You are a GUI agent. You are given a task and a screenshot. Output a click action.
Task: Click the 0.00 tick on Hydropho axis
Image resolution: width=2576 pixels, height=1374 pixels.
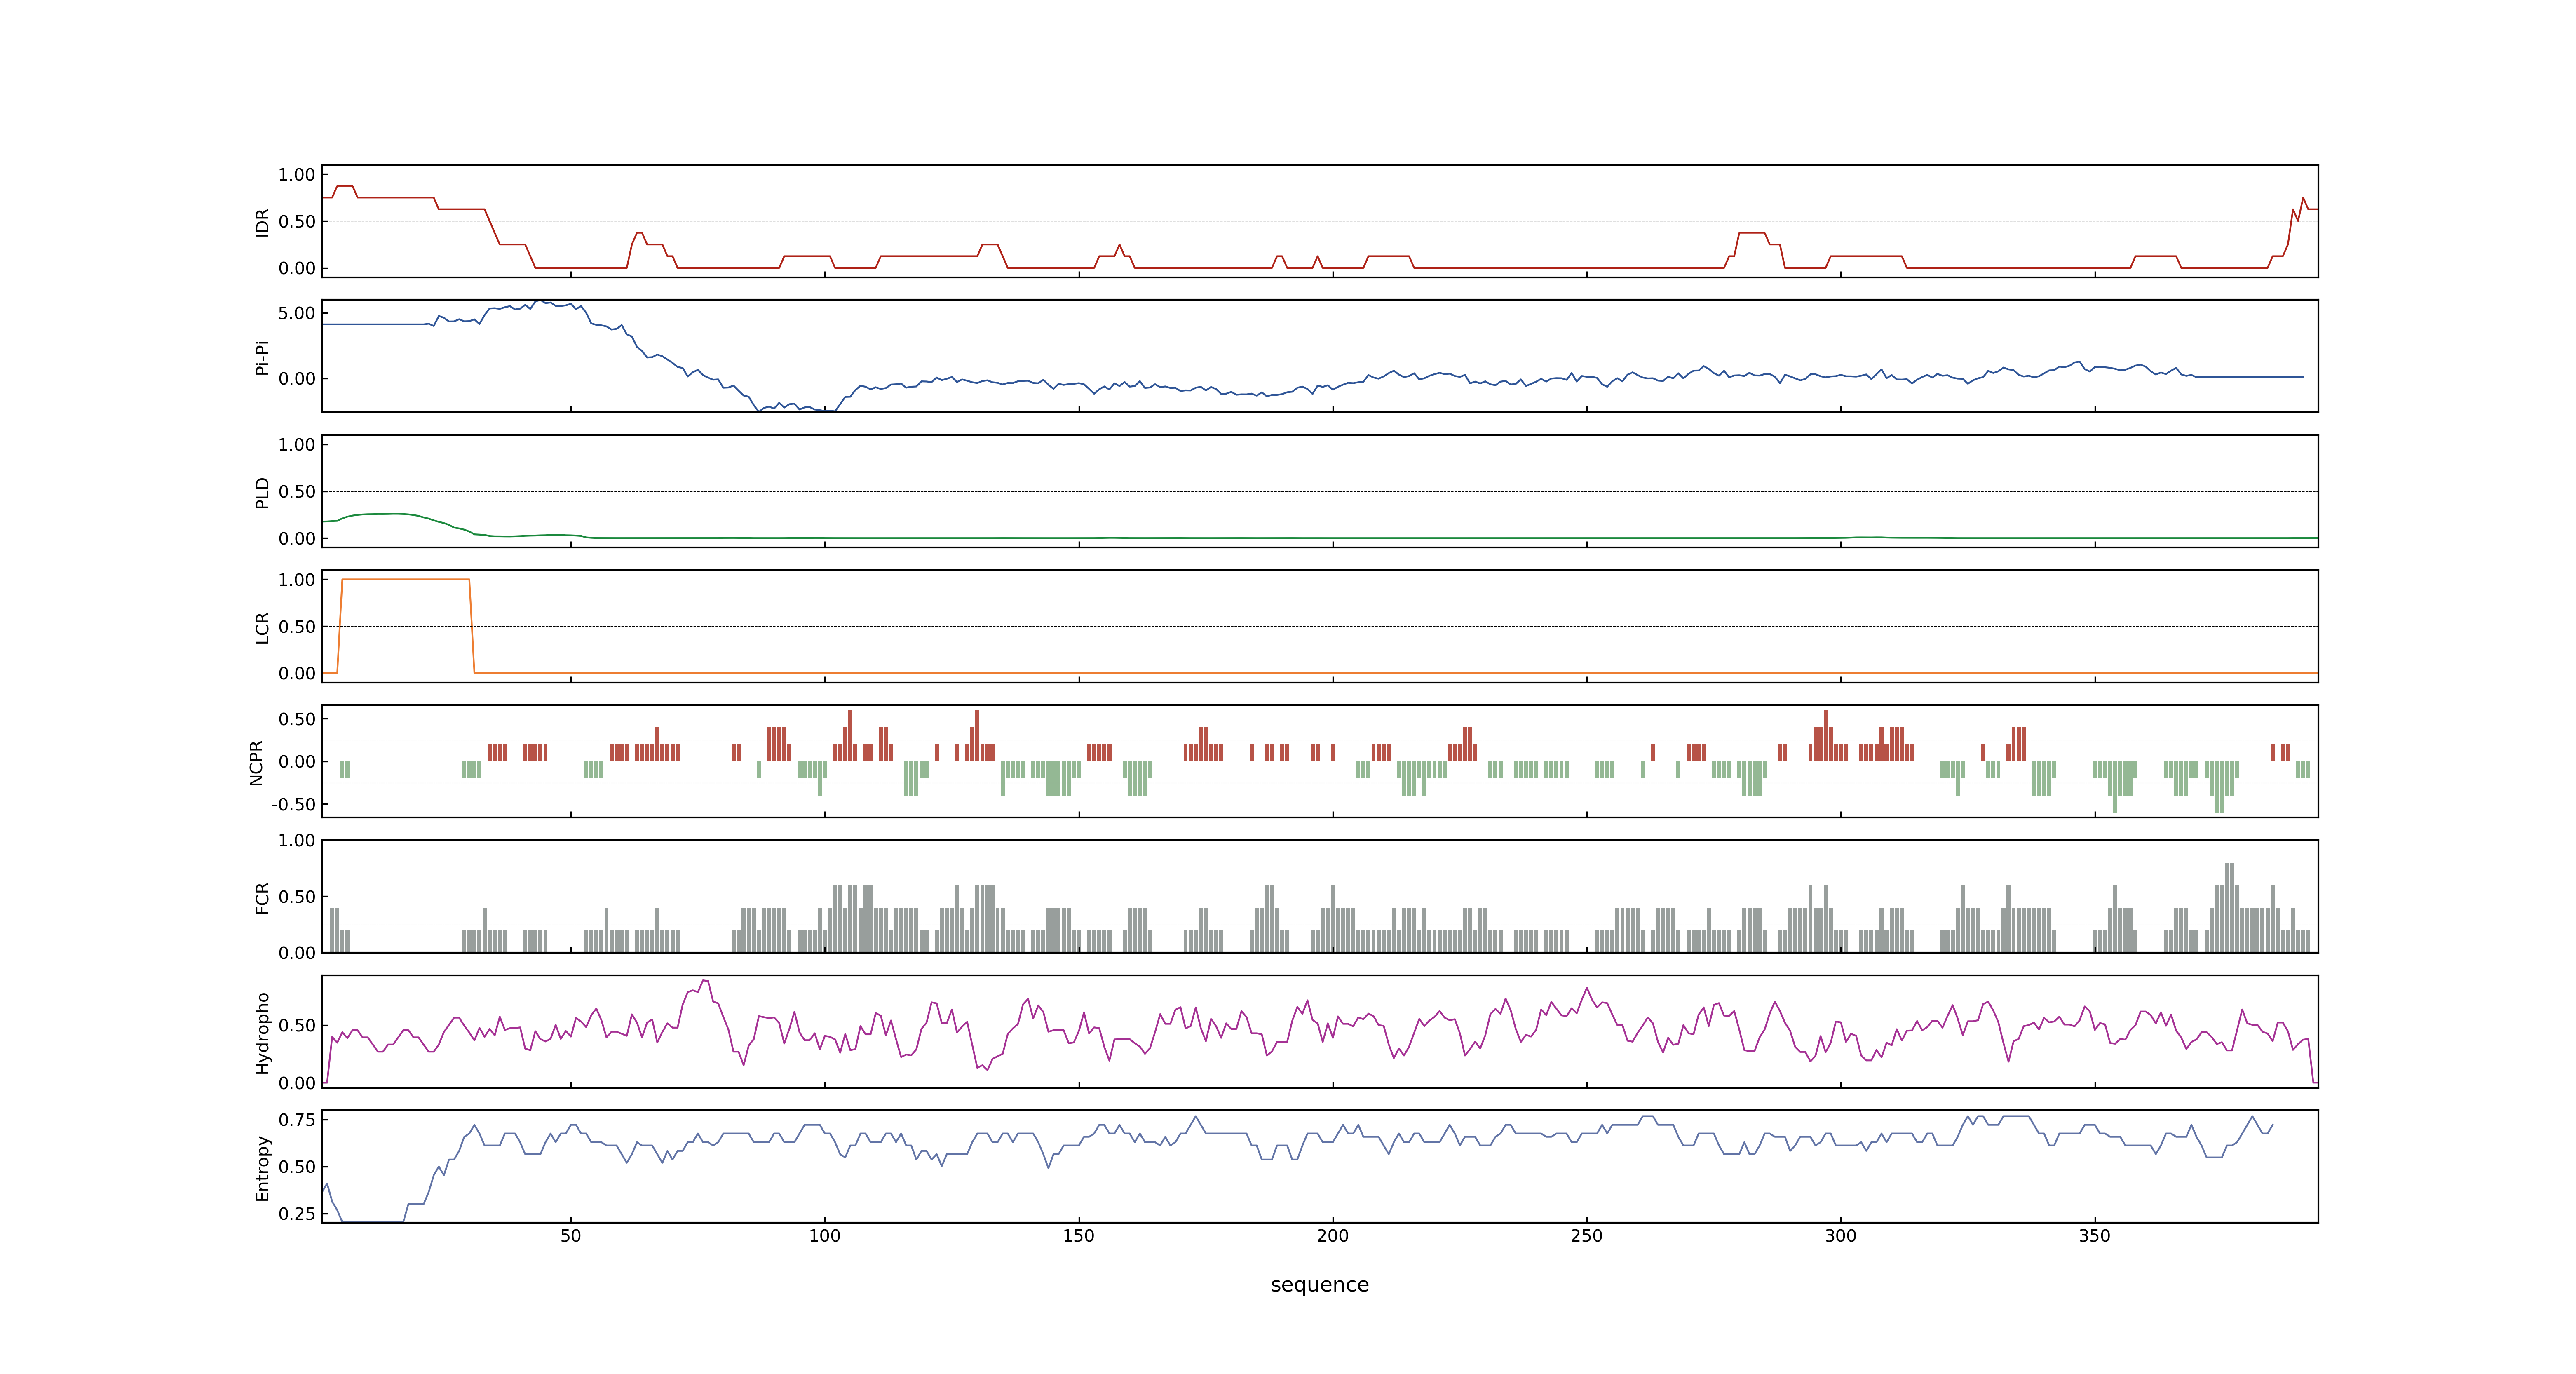point(297,1083)
